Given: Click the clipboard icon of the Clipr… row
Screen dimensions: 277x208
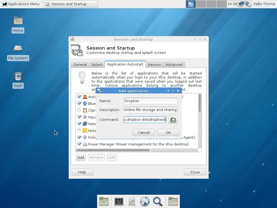Looking at the screenshot, I should (x=85, y=110).
